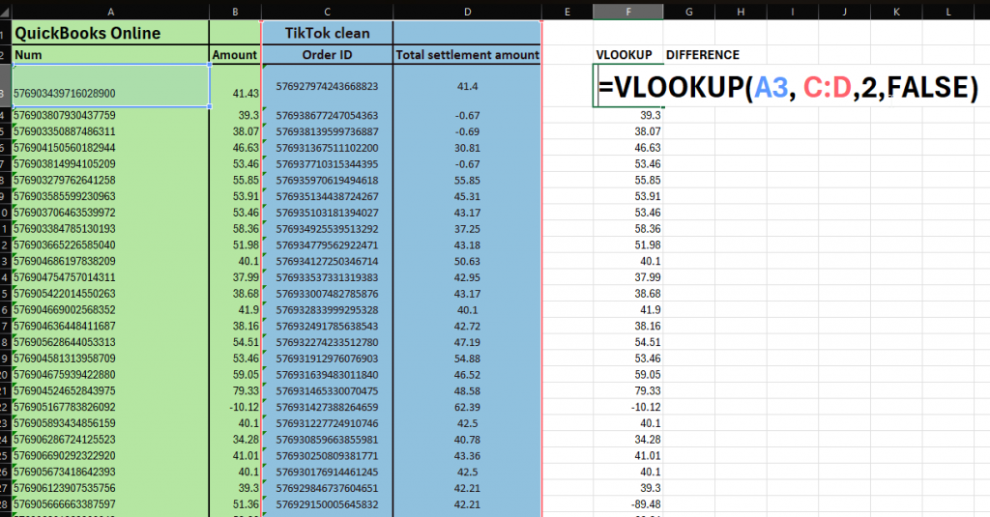This screenshot has height=517, width=990.
Task: Click Order ID 576927974243668823
Action: tap(327, 86)
